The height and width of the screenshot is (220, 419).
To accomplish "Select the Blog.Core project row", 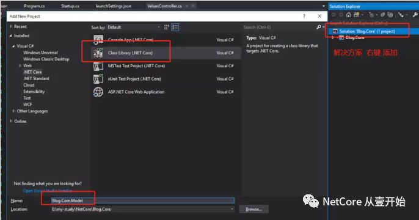I will 374,37.
